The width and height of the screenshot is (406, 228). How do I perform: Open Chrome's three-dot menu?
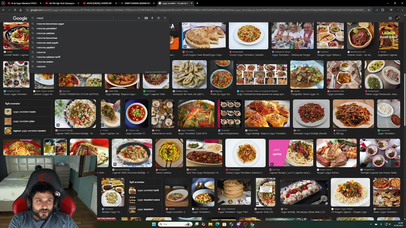tap(403, 10)
